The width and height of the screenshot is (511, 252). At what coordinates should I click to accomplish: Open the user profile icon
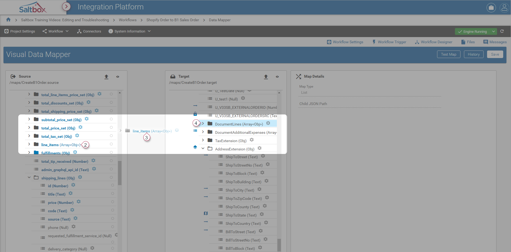coord(504,8)
